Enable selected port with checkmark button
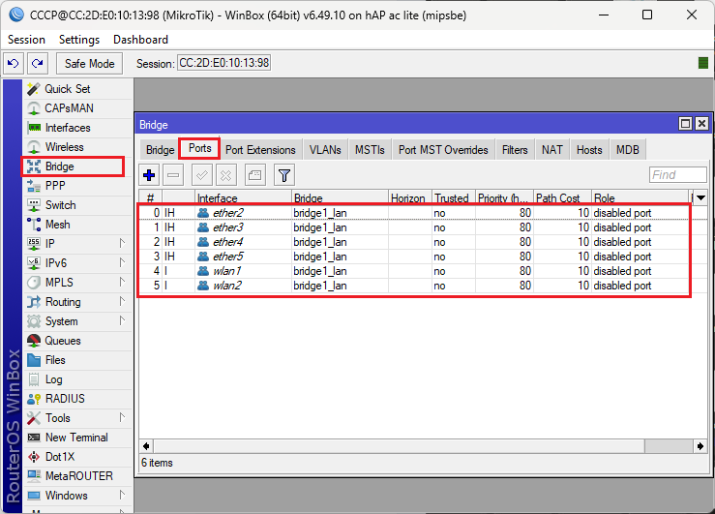This screenshot has width=715, height=514. coord(202,175)
